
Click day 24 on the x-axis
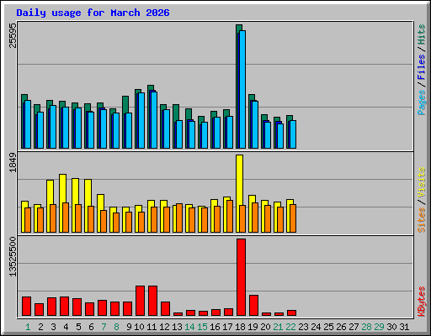[316, 327]
